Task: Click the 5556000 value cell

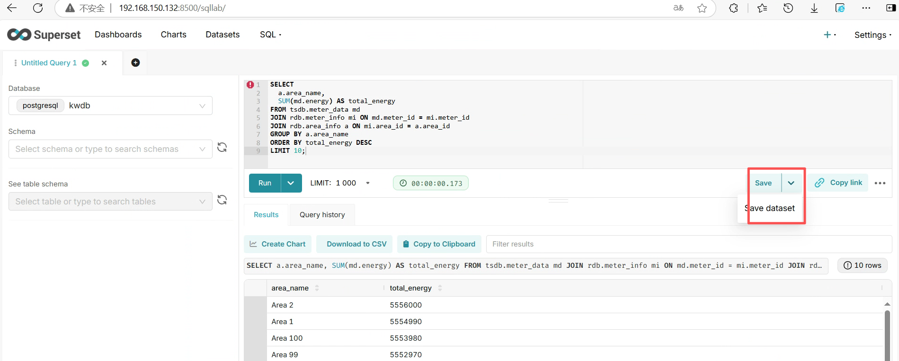Action: [406, 305]
